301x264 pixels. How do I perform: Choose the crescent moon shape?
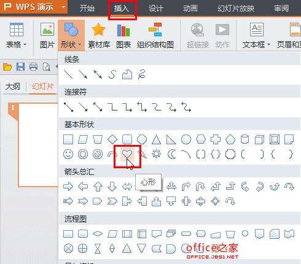point(171,154)
